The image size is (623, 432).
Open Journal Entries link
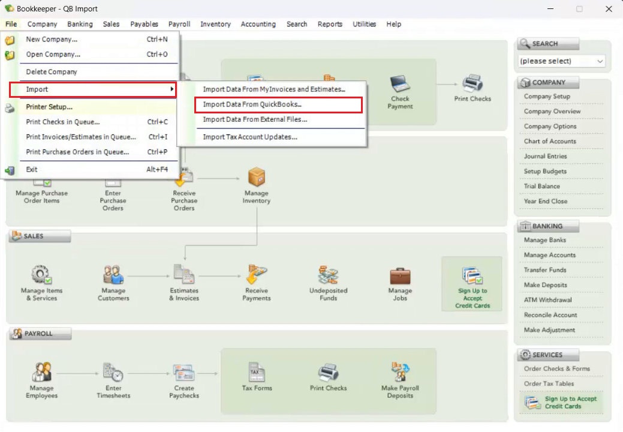tap(545, 156)
